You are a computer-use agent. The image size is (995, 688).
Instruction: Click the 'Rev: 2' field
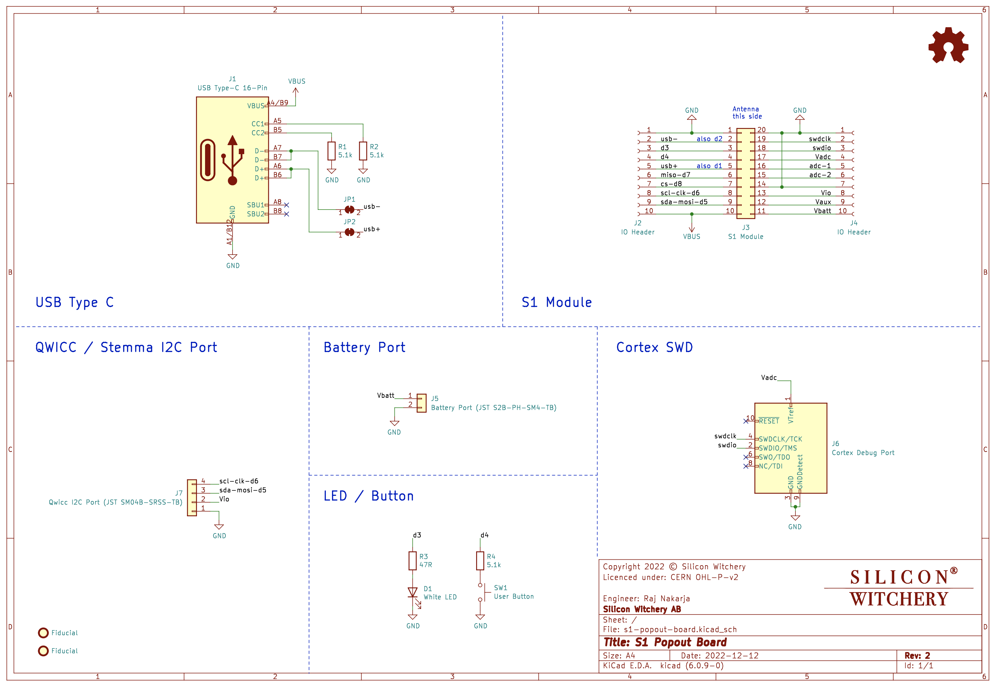[x=917, y=655]
